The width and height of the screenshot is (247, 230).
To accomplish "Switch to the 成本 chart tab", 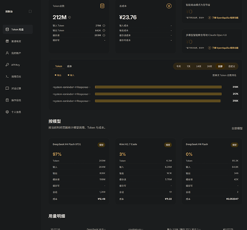I will [x=69, y=66].
